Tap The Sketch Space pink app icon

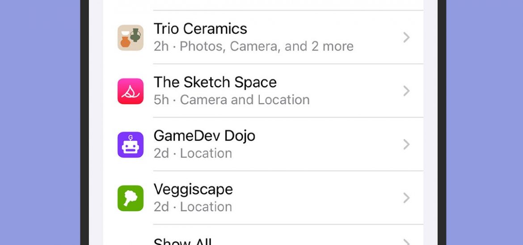[x=131, y=91]
